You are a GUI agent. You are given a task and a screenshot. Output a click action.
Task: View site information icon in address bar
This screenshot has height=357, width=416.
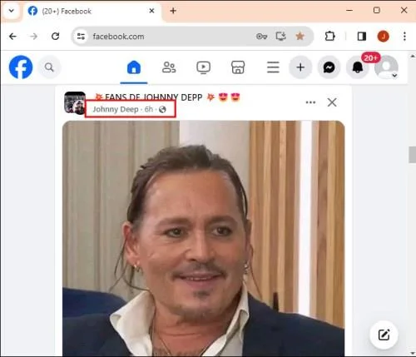[x=81, y=37]
